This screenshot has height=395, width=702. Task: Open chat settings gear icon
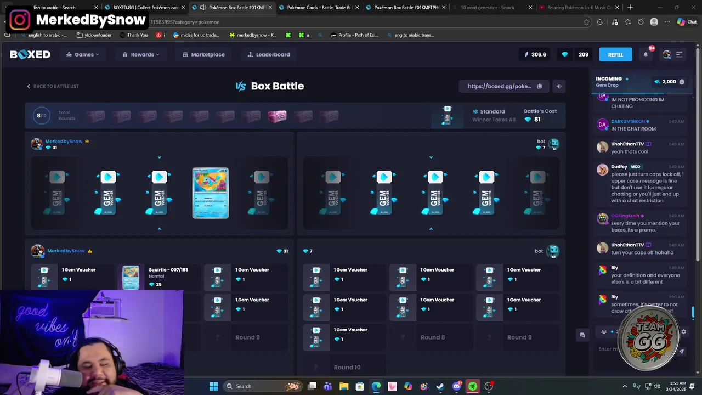683,332
